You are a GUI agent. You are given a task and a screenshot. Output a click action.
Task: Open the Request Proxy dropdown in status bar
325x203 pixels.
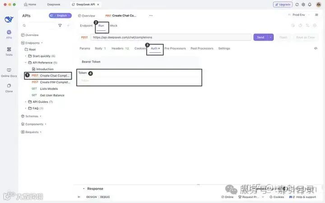coord(251,197)
